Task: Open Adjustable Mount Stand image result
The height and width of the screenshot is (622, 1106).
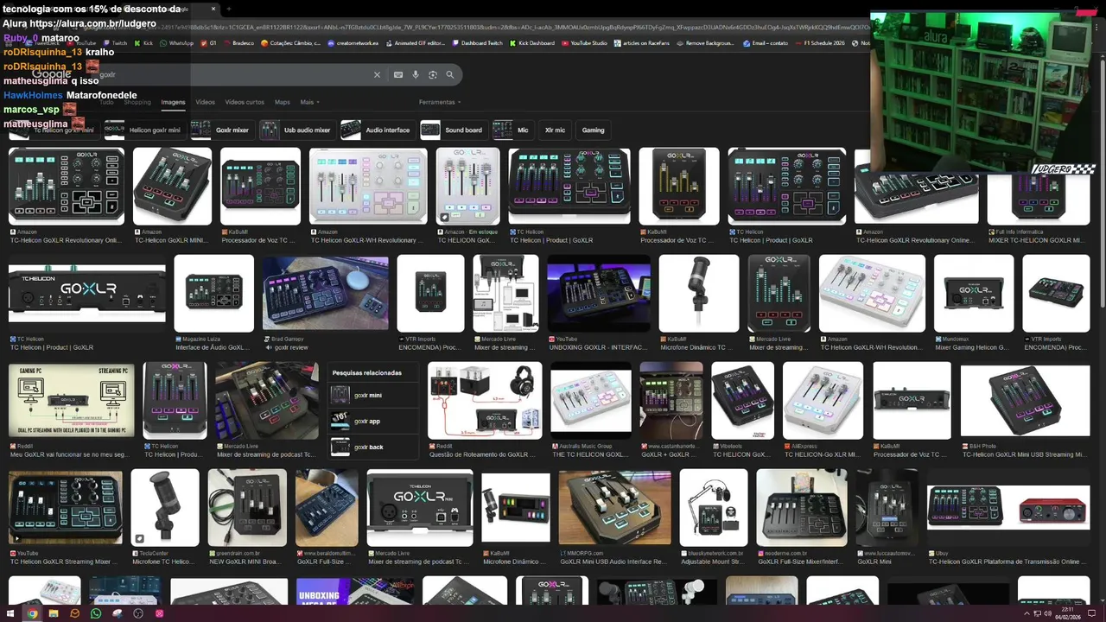Action: pyautogui.click(x=713, y=508)
